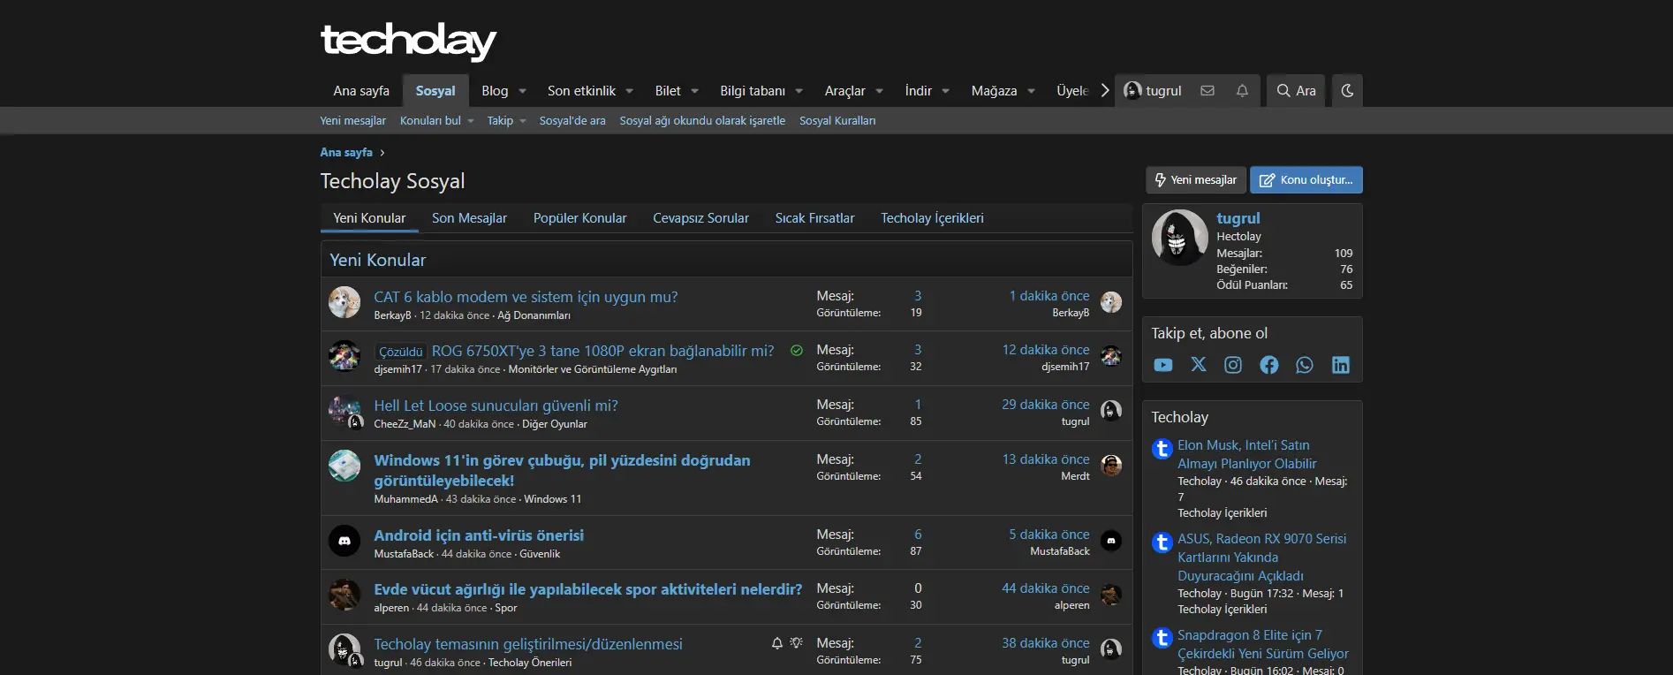Expand the Son etkinlik dropdown arrow

[x=629, y=91]
